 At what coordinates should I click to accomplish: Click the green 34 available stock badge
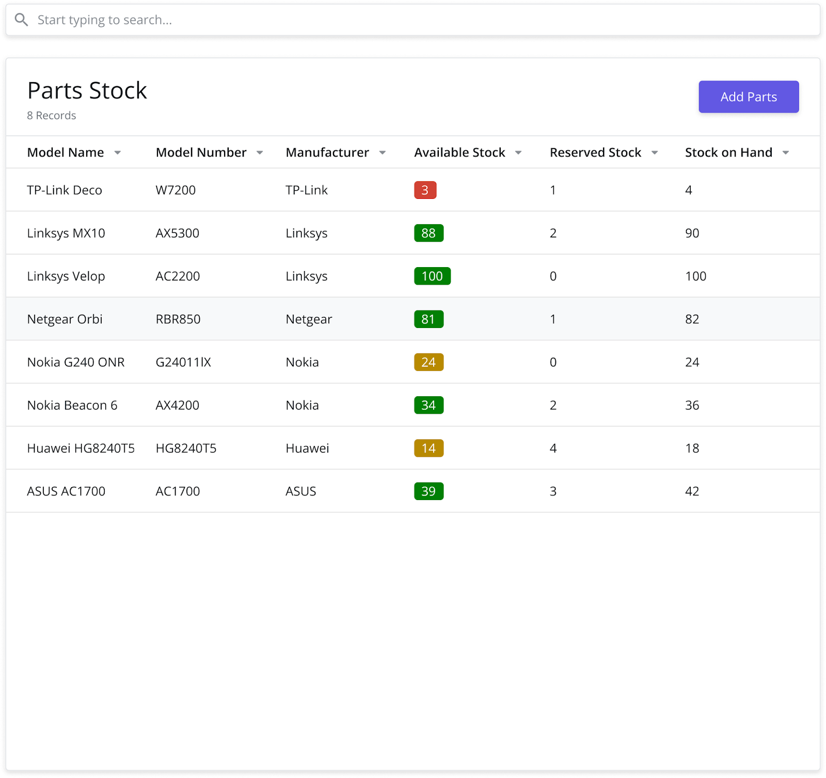429,405
